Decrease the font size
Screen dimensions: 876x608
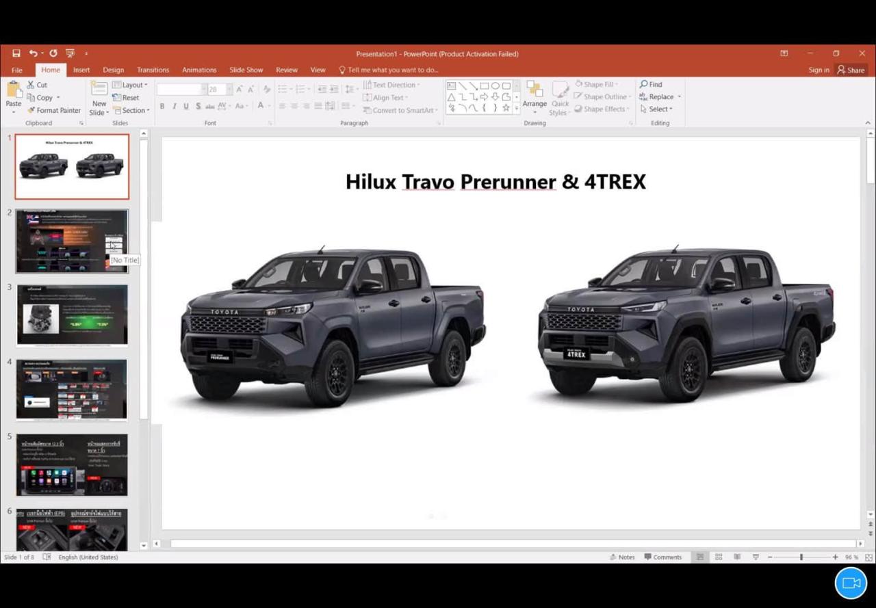coord(251,89)
